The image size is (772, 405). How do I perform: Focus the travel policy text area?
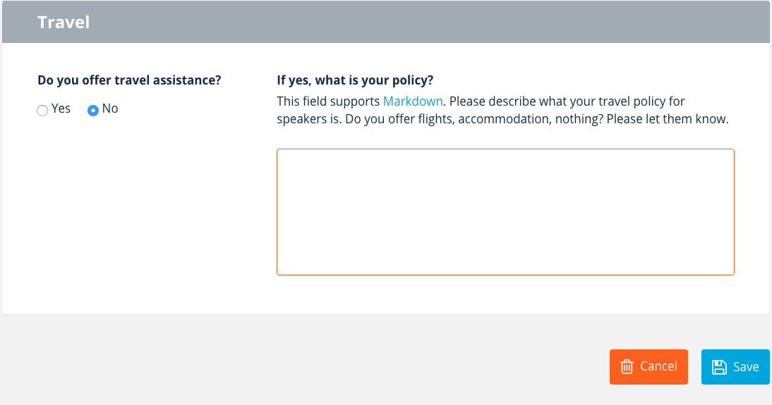point(505,211)
